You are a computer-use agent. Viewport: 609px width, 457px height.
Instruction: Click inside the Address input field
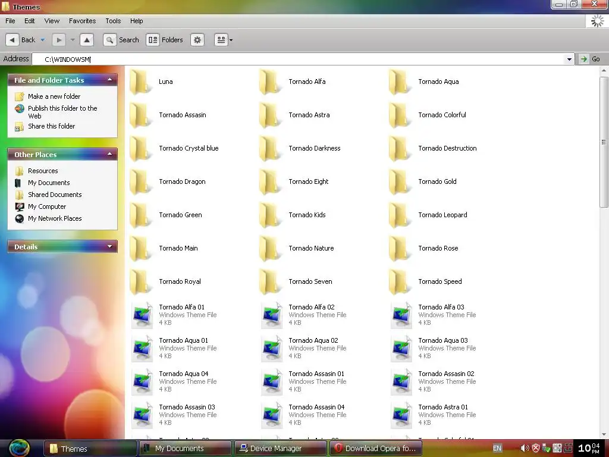tap(297, 59)
